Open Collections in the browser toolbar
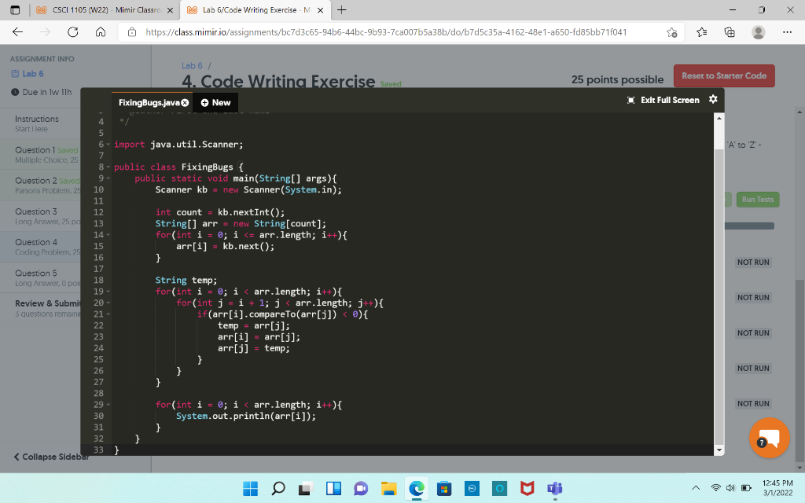Image resolution: width=805 pixels, height=503 pixels. click(x=729, y=32)
